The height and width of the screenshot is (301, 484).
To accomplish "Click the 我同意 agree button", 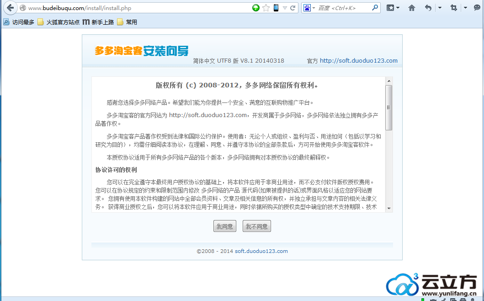I will click(225, 226).
